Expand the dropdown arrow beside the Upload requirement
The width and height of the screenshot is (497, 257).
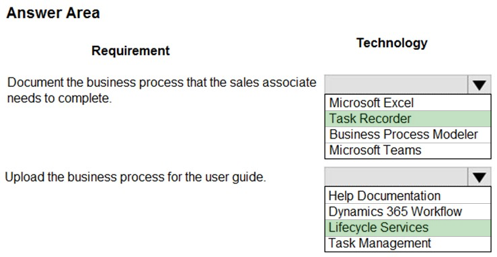point(479,177)
